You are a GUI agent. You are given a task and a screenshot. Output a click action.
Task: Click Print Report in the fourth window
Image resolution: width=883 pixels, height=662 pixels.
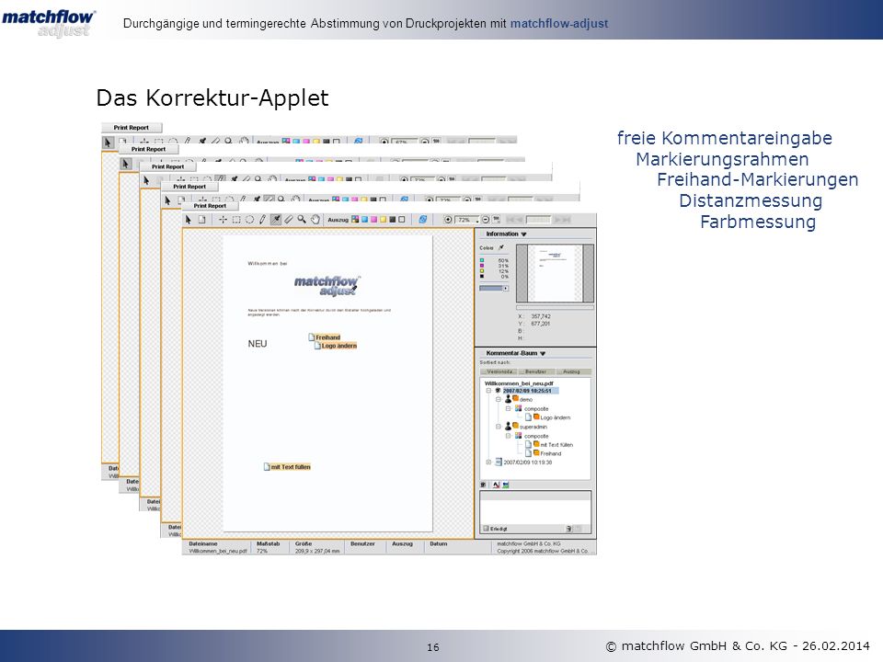click(189, 187)
